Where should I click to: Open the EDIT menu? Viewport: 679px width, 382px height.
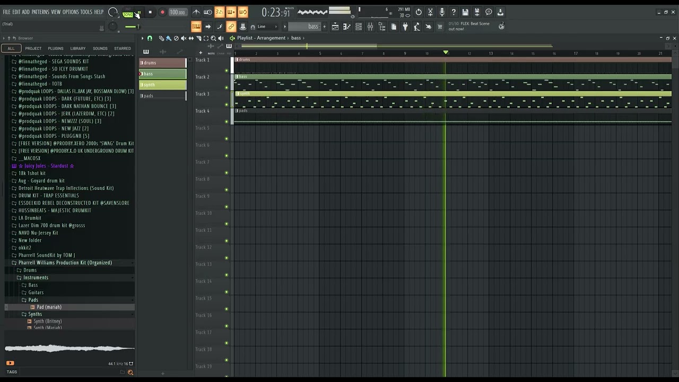click(16, 12)
